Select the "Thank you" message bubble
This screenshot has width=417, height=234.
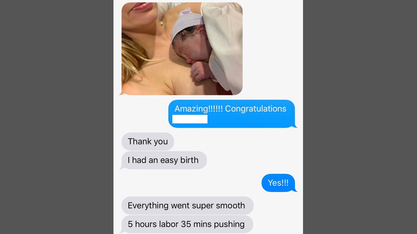(x=148, y=141)
